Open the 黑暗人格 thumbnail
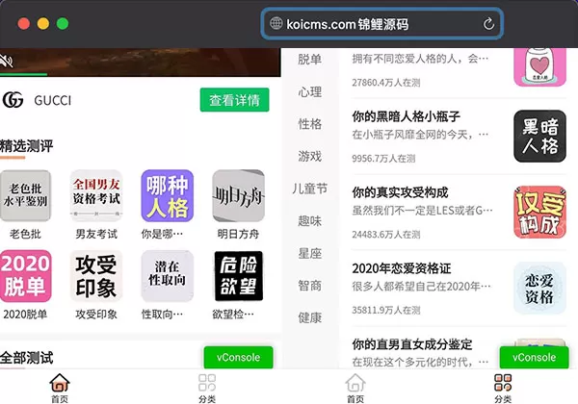This screenshot has width=578, height=404. (539, 137)
